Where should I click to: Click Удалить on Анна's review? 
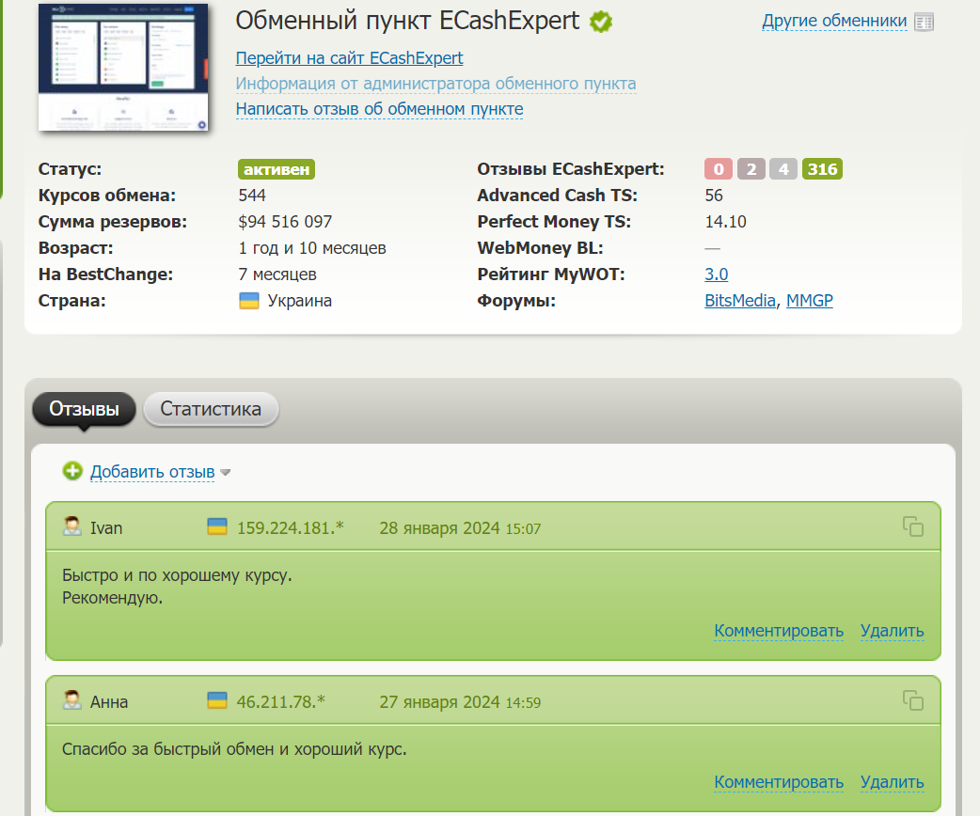(x=892, y=782)
